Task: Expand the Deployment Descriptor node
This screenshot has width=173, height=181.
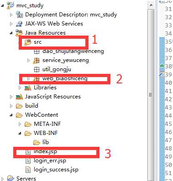Action: [x=11, y=15]
